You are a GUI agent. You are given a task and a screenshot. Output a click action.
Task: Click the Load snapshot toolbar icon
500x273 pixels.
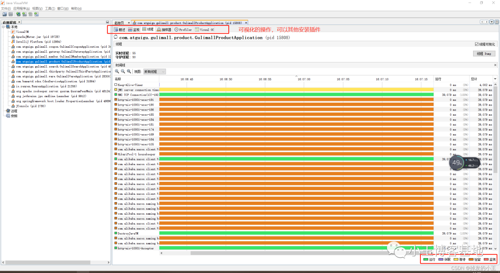point(5,14)
